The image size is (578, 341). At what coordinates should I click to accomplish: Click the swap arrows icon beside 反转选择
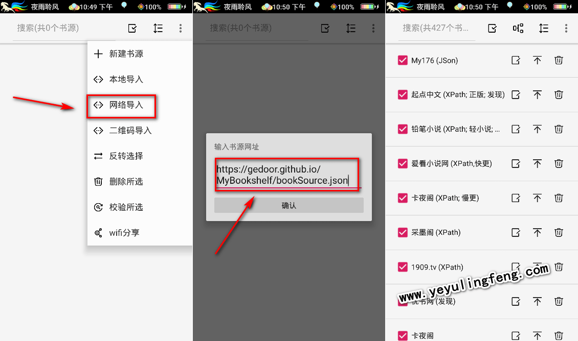pyautogui.click(x=98, y=156)
